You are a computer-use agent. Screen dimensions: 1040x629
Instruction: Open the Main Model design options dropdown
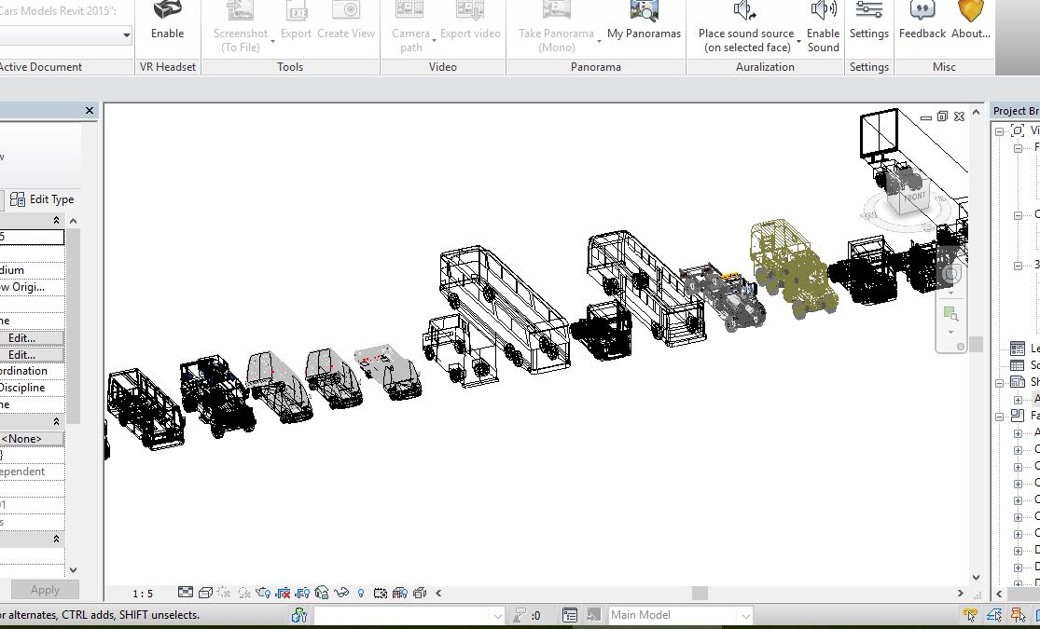(x=744, y=615)
